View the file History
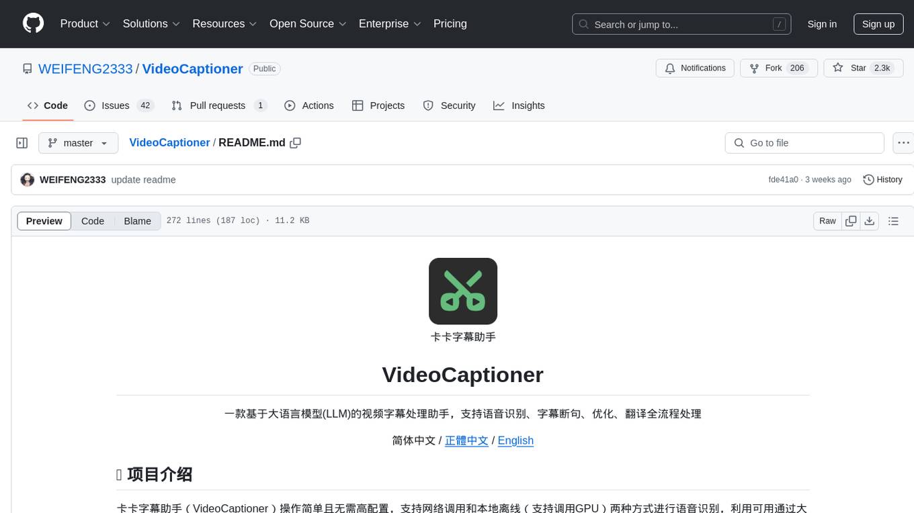Screen dimensions: 914x513 [882, 180]
